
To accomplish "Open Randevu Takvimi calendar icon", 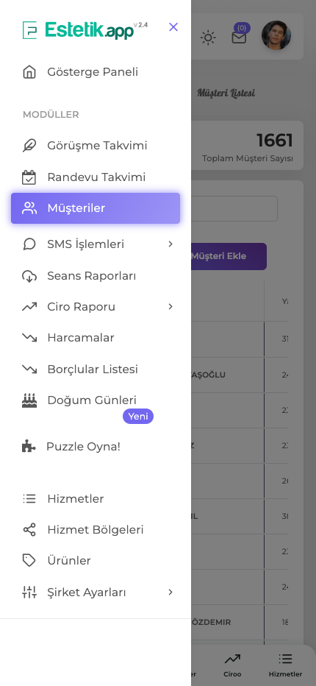I will click(x=29, y=177).
